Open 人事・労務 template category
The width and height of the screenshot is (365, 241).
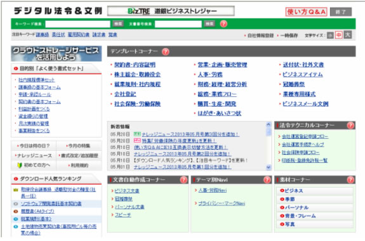(210, 74)
